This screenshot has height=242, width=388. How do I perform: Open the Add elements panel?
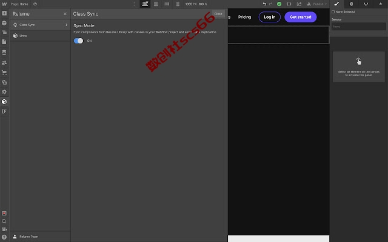[4, 13]
